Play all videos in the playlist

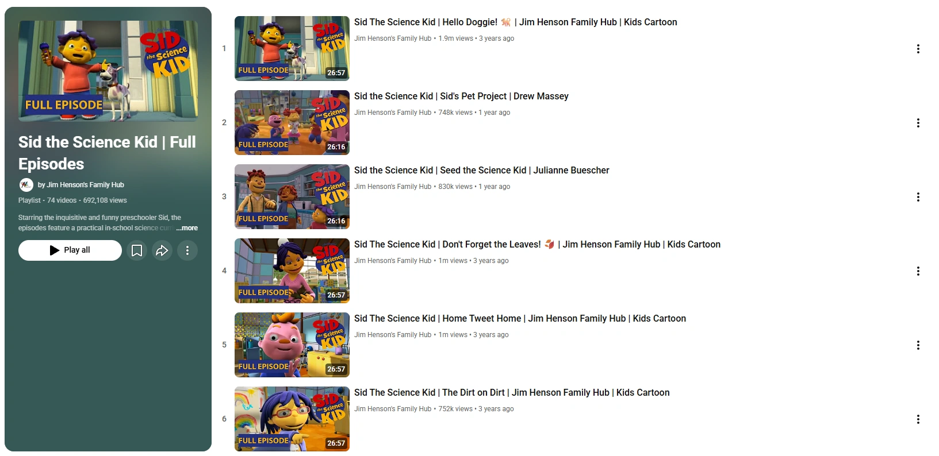[x=70, y=250]
